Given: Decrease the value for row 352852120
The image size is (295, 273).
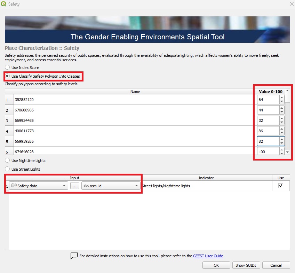Looking at the screenshot, I should 282,101.
